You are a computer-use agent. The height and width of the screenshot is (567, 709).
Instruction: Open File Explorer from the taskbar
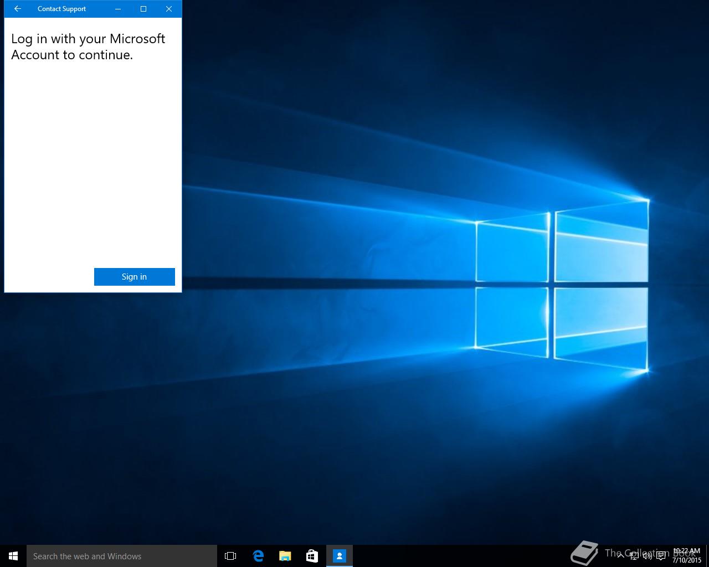coord(285,556)
